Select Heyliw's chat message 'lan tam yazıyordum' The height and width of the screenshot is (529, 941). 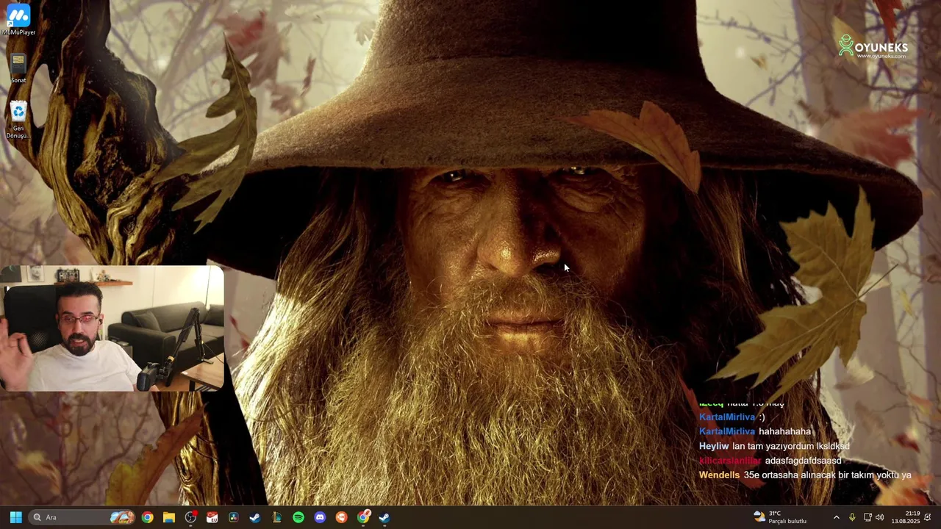774,446
